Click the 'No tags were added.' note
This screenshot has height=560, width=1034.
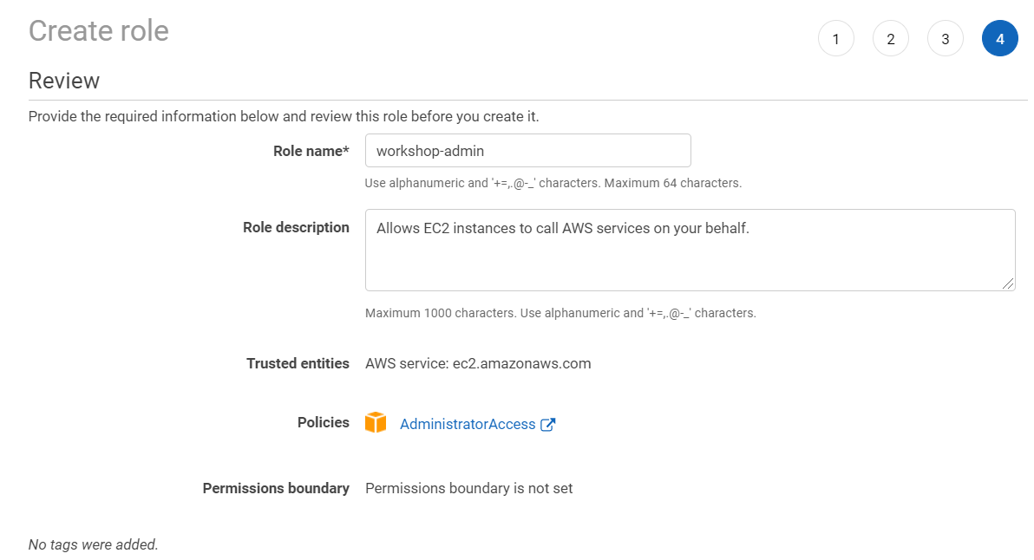[x=93, y=545]
